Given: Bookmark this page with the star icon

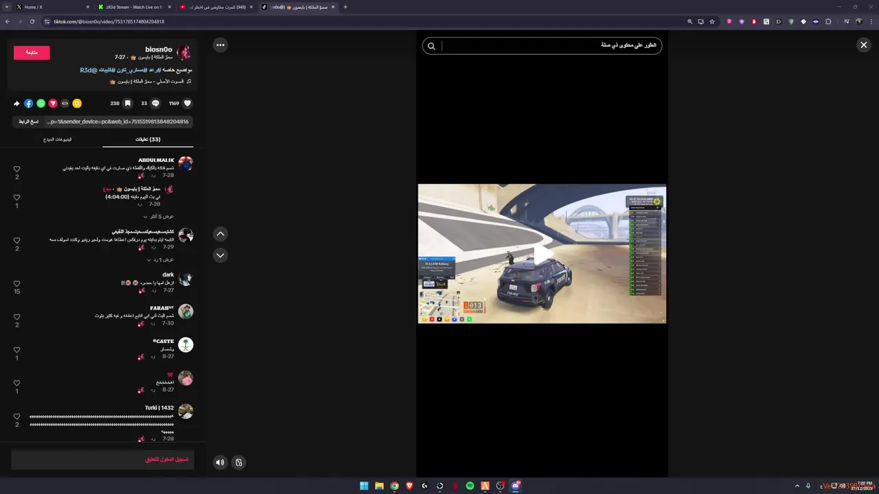Looking at the screenshot, I should pyautogui.click(x=712, y=21).
